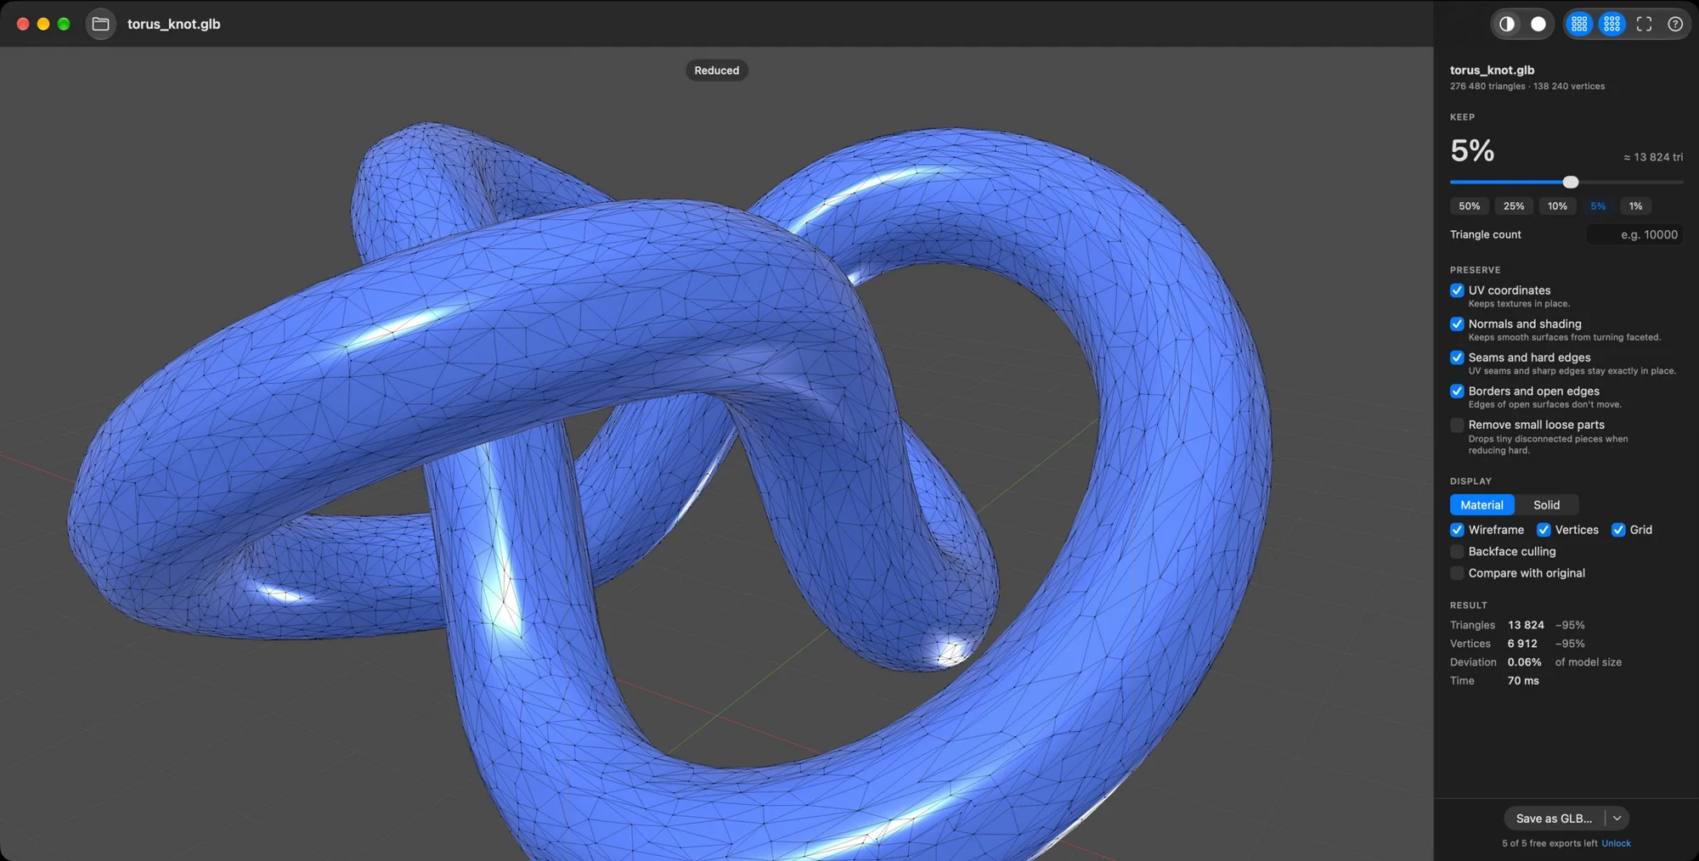Uncheck Borders and open edges
Viewport: 1699px width, 861px height.
[x=1457, y=391]
